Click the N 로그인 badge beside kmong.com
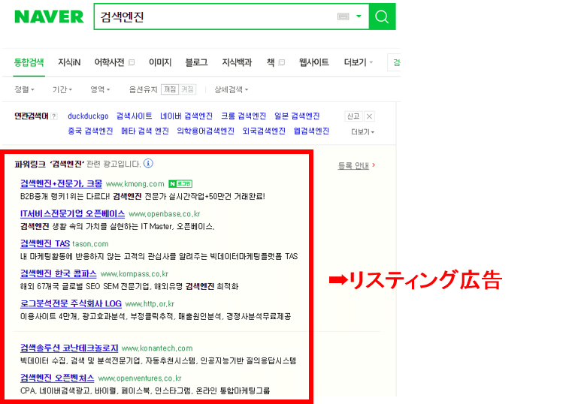 click(x=180, y=183)
